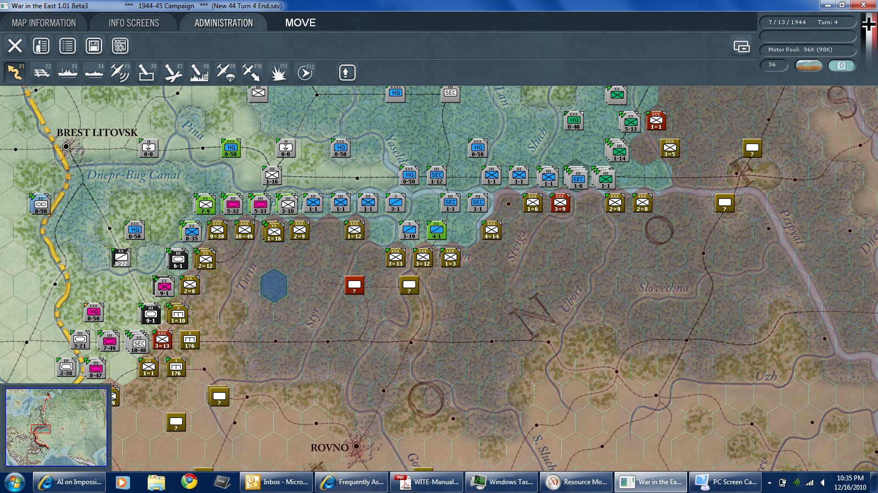Select the pink 8-47 armored unit
Image resolution: width=878 pixels, height=493 pixels.
(95, 369)
